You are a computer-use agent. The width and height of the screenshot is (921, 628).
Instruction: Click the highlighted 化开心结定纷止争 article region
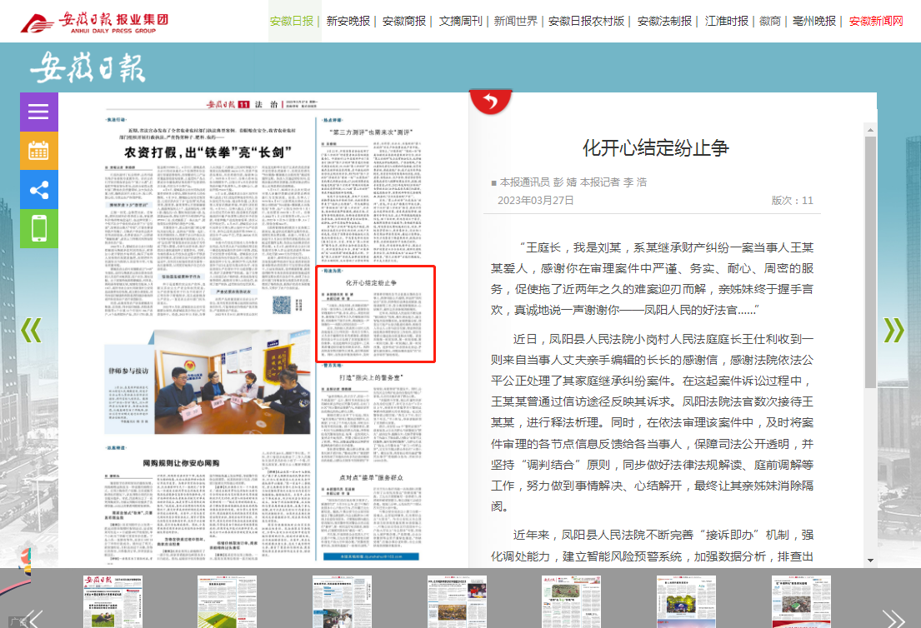[x=375, y=315]
